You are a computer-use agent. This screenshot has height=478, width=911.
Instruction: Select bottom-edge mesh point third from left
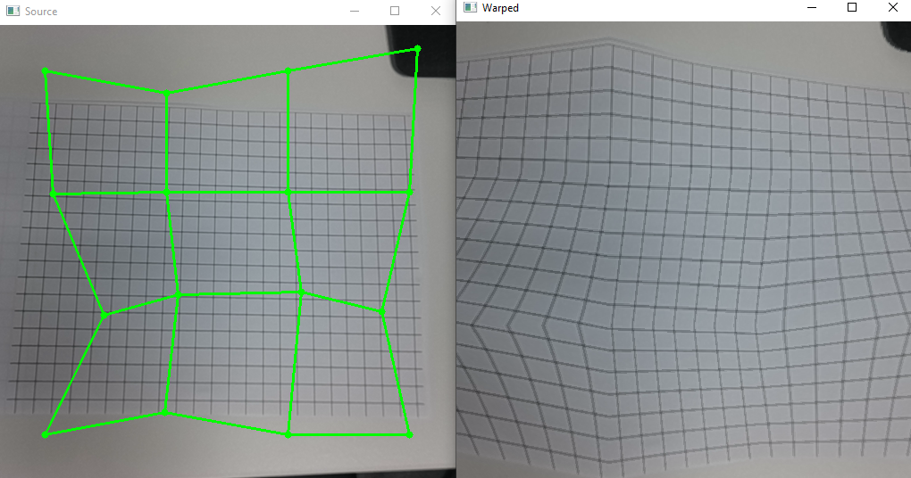tap(288, 434)
